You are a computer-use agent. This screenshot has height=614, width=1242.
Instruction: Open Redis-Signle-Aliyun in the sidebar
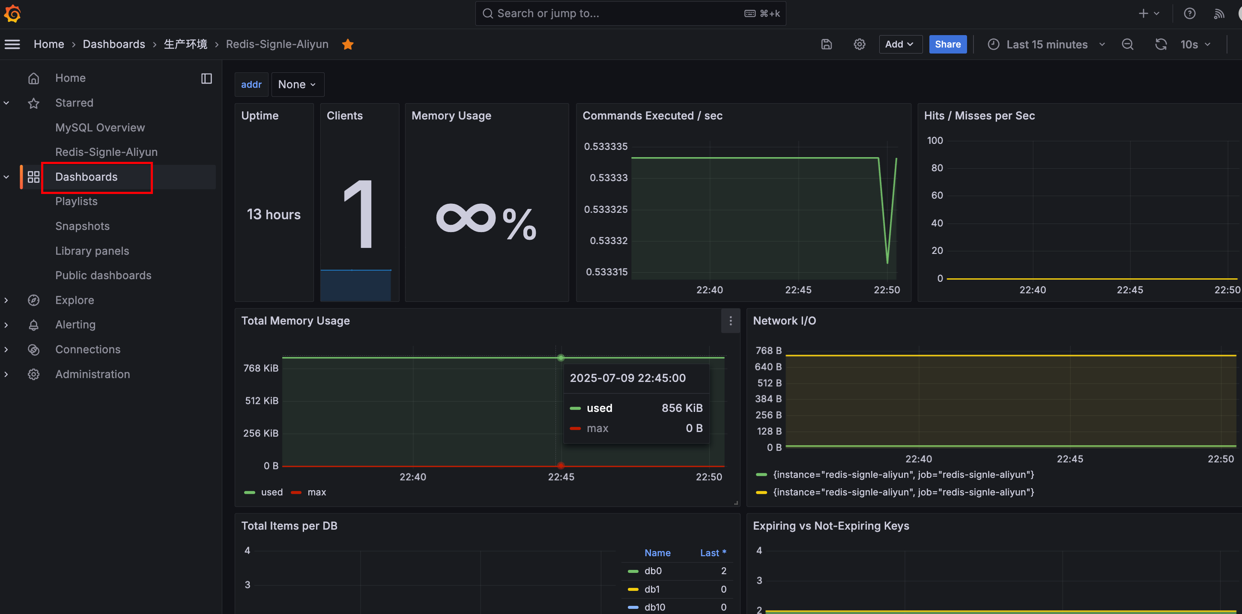click(x=106, y=152)
